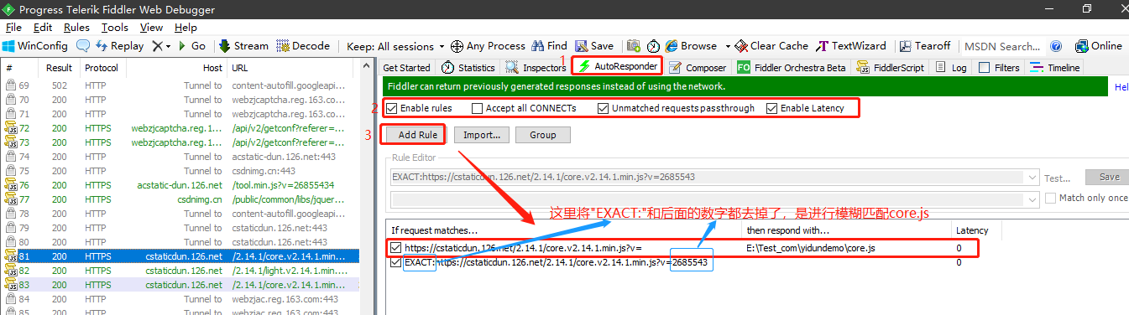Screen dimensions: 1129x315
Task: Toggle the Match only once checkbox
Action: pyautogui.click(x=1051, y=199)
